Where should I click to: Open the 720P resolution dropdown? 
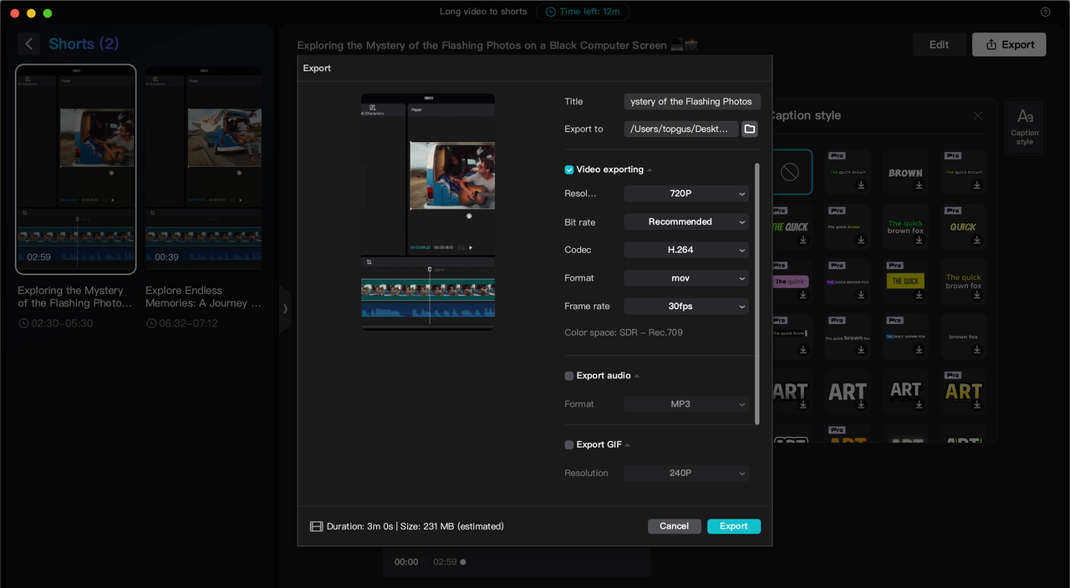click(686, 194)
